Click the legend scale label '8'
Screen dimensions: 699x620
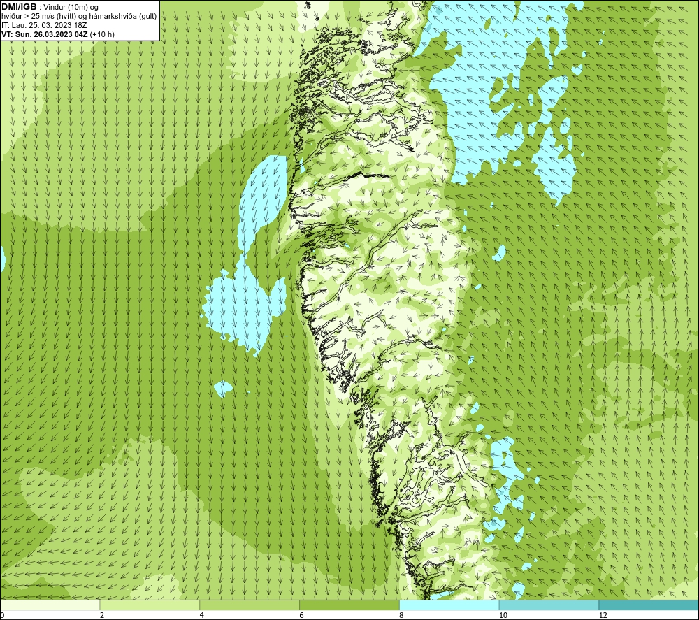click(x=402, y=615)
